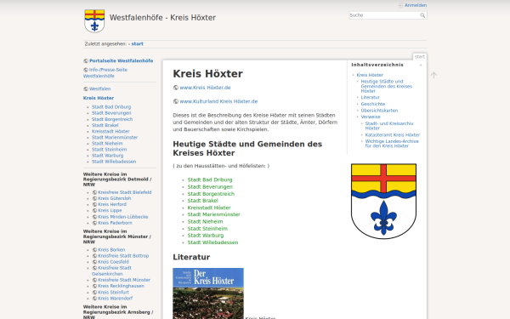Image resolution: width=510 pixels, height=319 pixels.
Task: Click the globe icon beside Kreis Gütersloh
Action: tap(94, 198)
